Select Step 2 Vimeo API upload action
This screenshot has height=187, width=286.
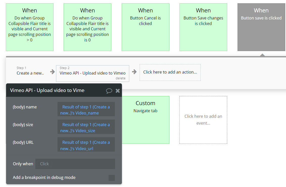[x=92, y=74]
